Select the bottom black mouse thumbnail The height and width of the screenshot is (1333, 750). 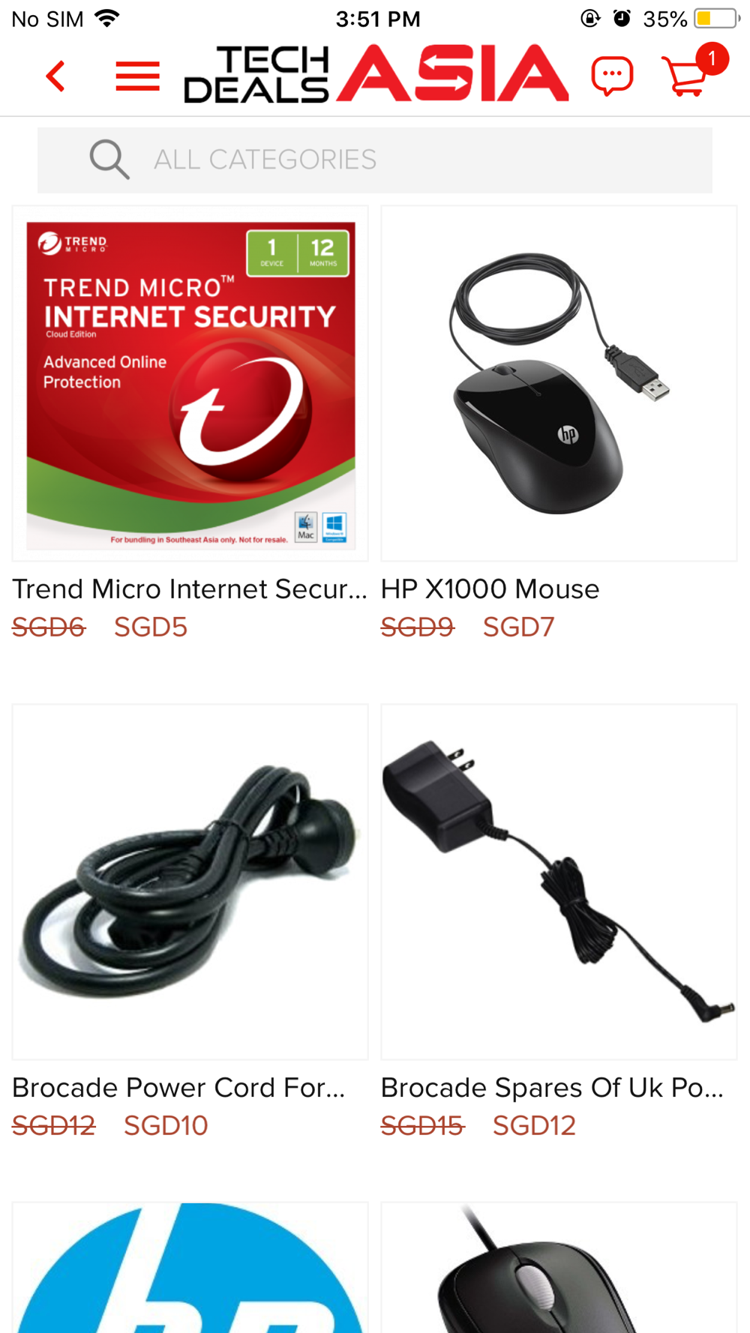[559, 1268]
